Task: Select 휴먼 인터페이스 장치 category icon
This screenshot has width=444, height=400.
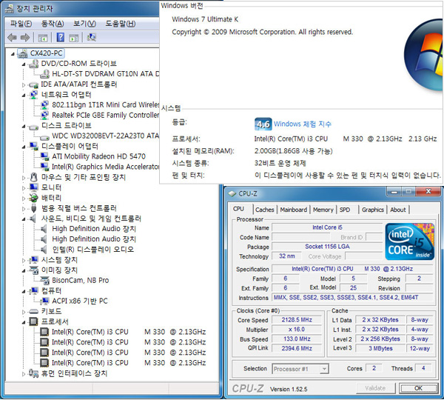Action: coord(34,373)
